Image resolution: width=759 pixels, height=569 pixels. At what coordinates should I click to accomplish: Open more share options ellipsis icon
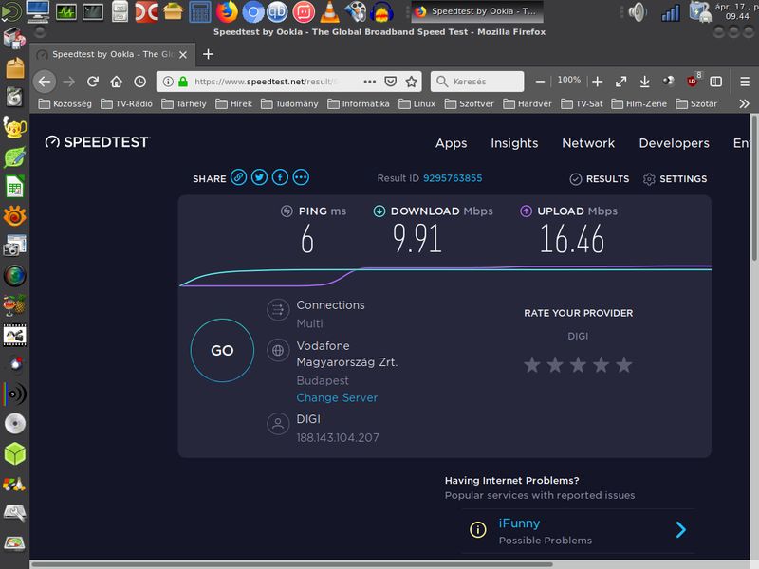301,177
